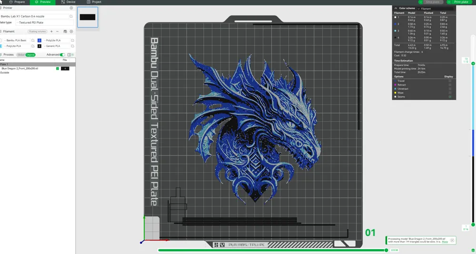The width and height of the screenshot is (476, 254).
Task: Click Filament change times value
Action: pyautogui.click(x=422, y=52)
